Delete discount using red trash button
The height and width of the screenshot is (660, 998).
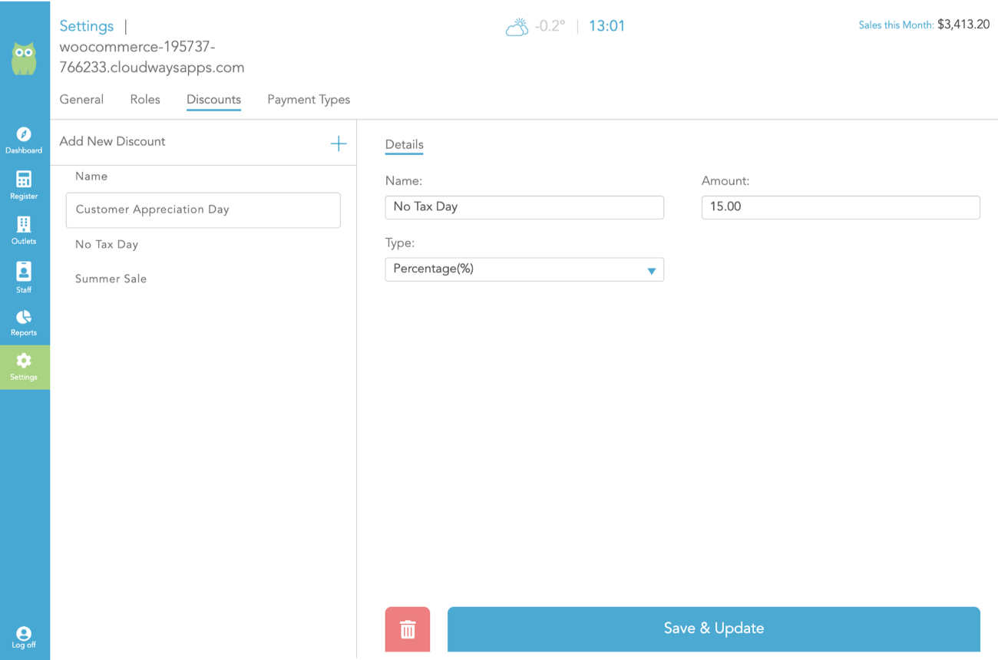point(408,629)
